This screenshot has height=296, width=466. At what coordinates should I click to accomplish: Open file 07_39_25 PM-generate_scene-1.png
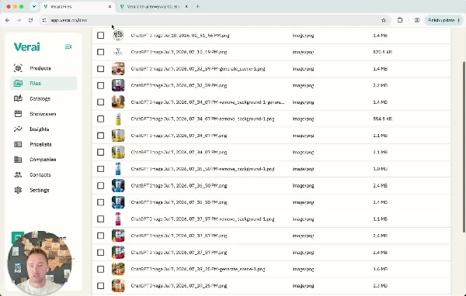click(x=197, y=269)
